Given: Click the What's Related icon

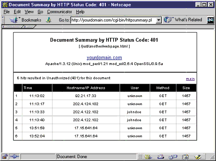Looking at the screenshot, I should [x=168, y=20].
